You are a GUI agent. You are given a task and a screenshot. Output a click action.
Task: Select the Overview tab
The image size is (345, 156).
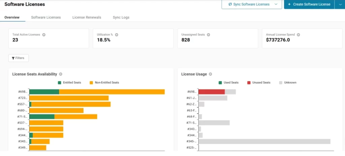12,17
